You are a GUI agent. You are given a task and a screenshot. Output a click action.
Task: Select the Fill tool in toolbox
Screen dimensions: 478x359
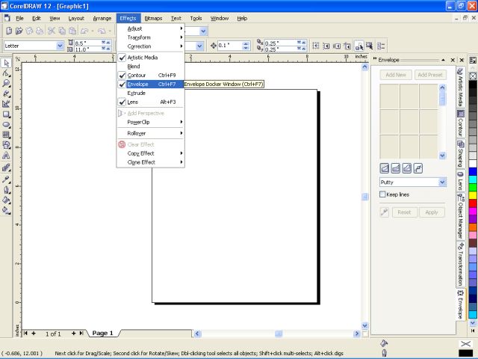click(x=6, y=200)
